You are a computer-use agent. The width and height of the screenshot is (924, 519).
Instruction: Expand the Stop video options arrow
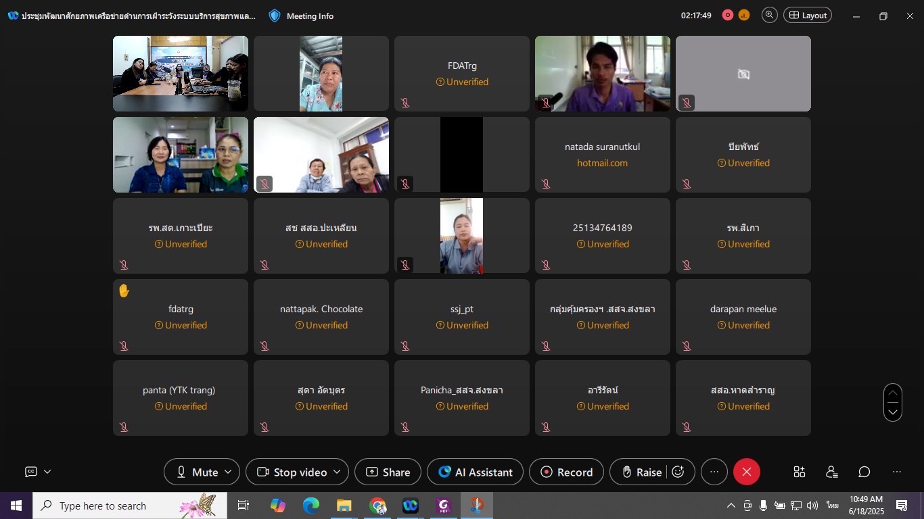337,472
